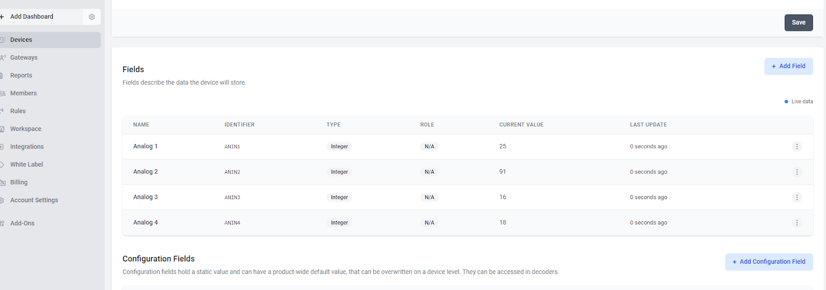Open three-dot menu for Analog 4
The width and height of the screenshot is (826, 290).
797,223
